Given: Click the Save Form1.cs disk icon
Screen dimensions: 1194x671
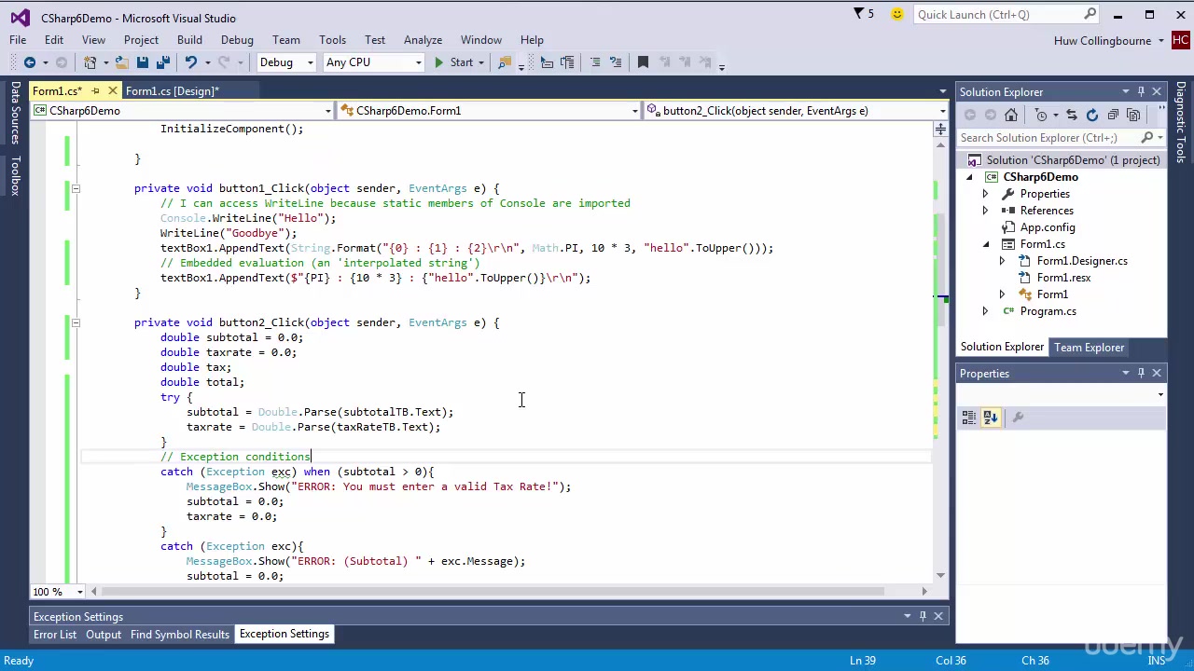Looking at the screenshot, I should tap(142, 62).
